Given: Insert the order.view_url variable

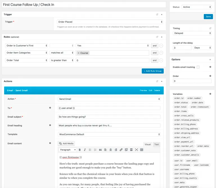Looking at the screenshot, I should pos(182,137).
